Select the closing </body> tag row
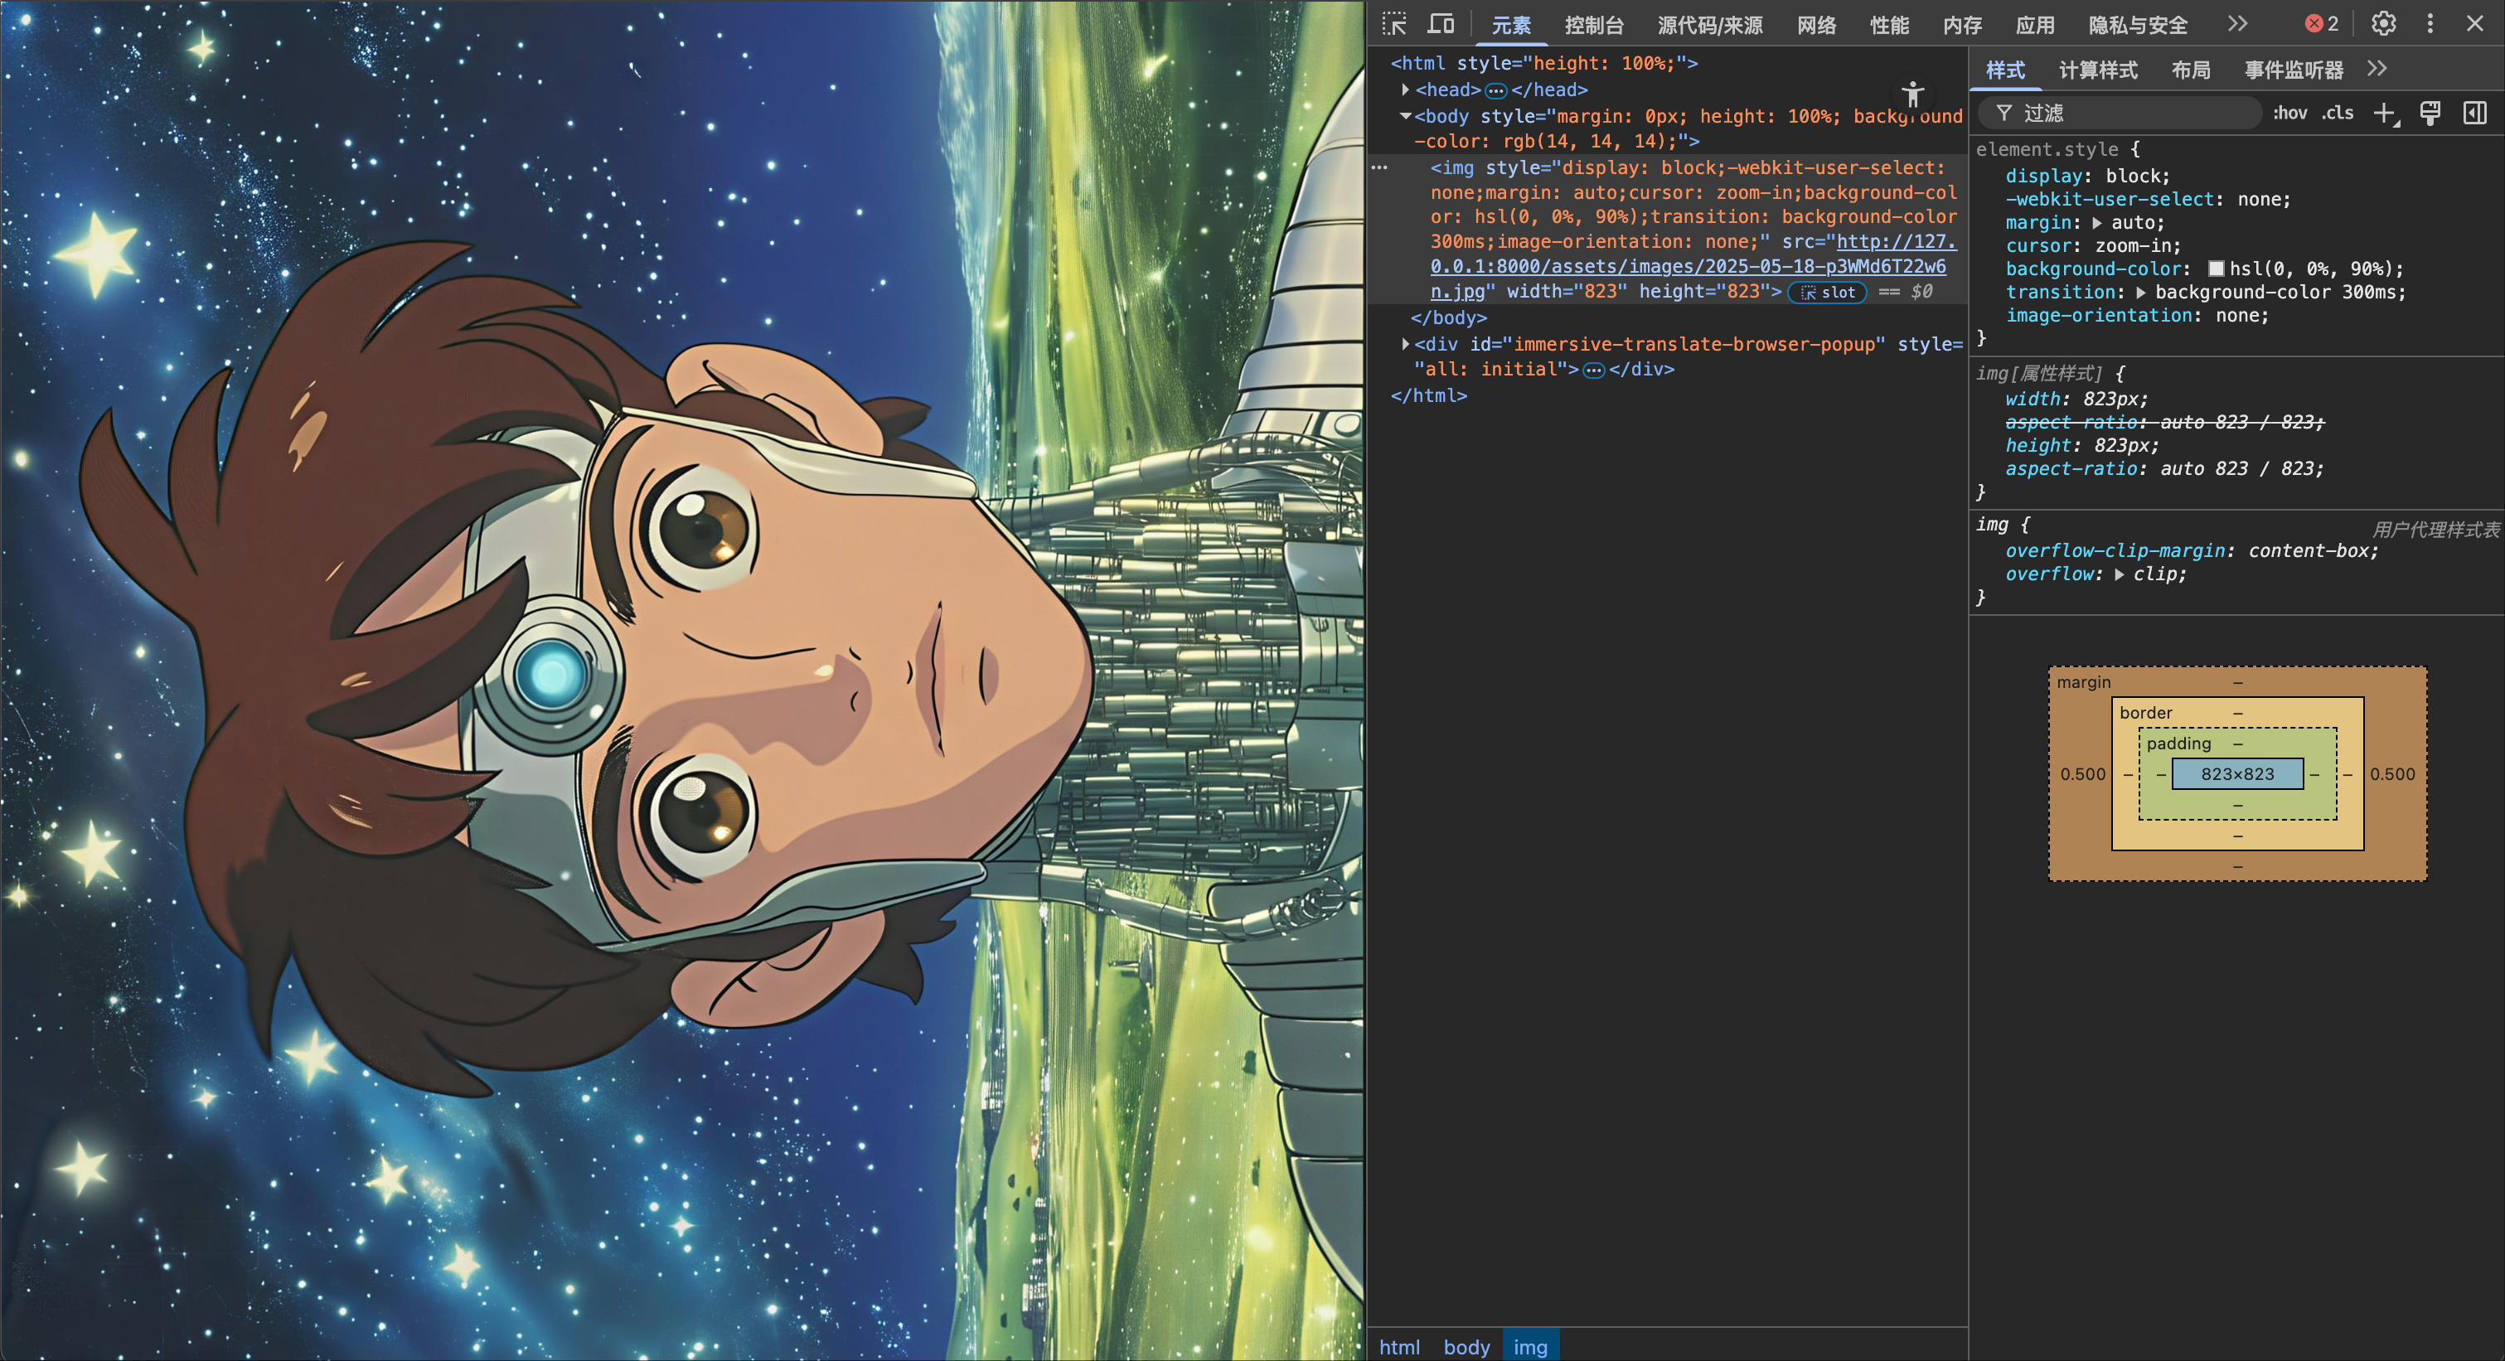Screen dimensions: 2505x1361 [1449, 318]
